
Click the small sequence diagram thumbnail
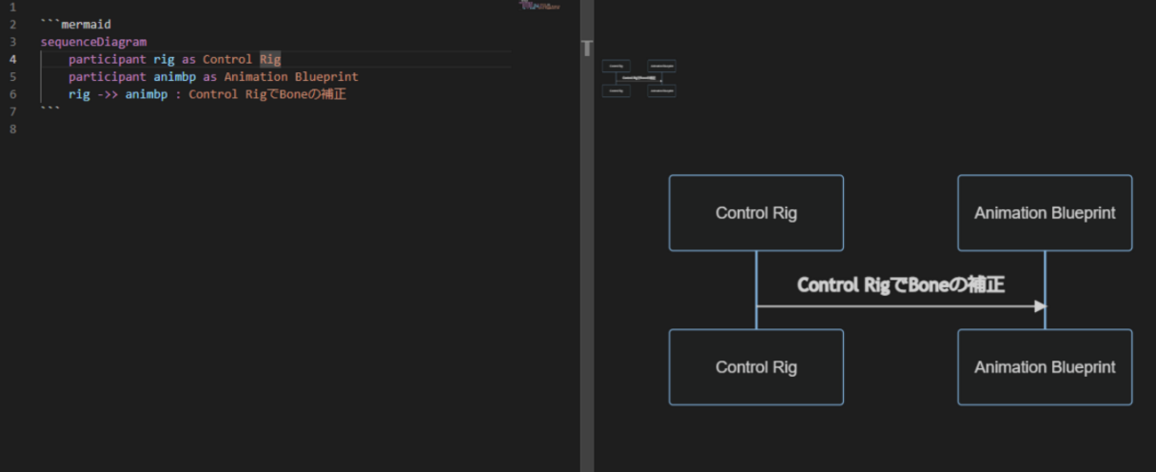point(638,78)
